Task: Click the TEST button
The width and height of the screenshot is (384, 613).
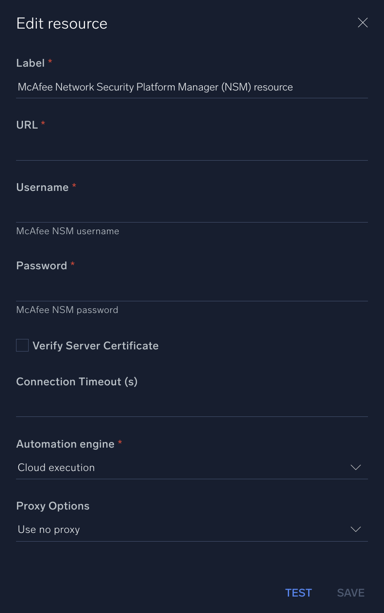Action: (298, 593)
